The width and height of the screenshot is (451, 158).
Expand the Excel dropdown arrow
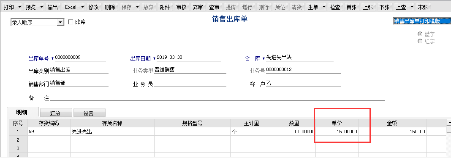pos(82,7)
